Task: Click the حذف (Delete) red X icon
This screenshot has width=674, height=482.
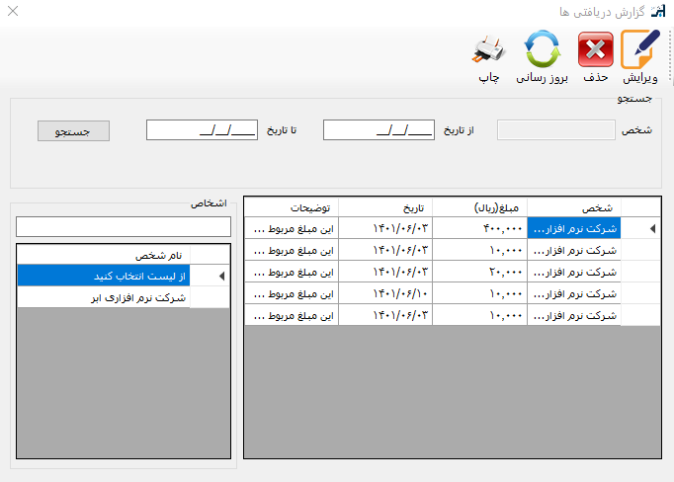Action: (x=595, y=49)
